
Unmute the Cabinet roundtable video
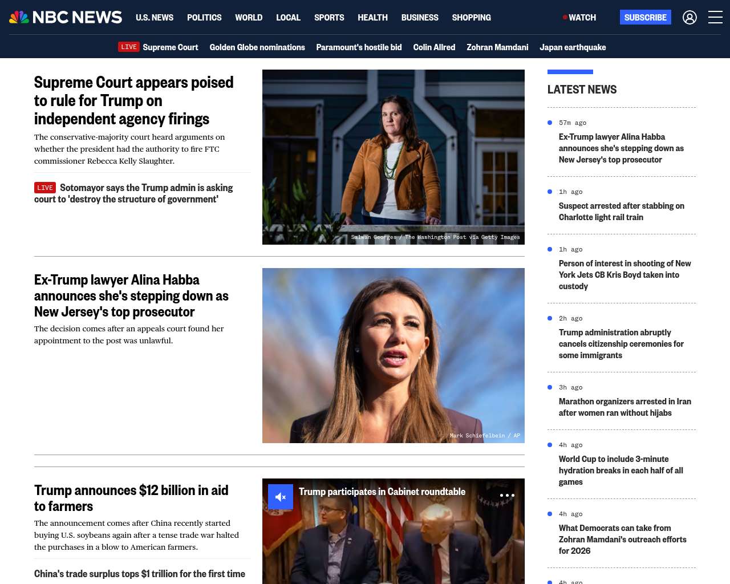click(x=281, y=497)
